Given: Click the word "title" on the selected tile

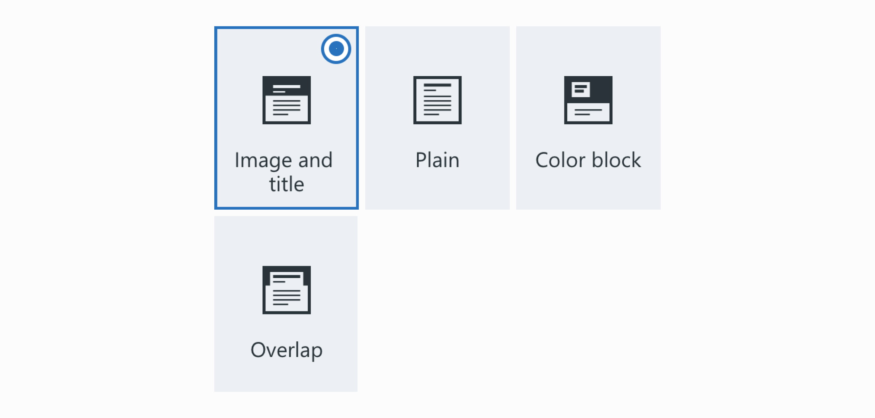Looking at the screenshot, I should coord(286,184).
